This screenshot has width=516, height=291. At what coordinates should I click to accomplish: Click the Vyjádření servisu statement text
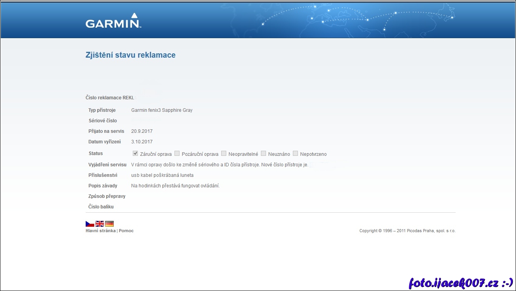click(220, 165)
